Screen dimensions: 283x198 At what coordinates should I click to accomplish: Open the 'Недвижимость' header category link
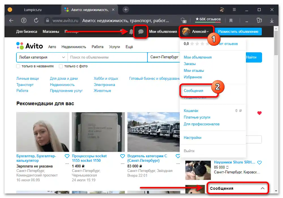click(74, 47)
